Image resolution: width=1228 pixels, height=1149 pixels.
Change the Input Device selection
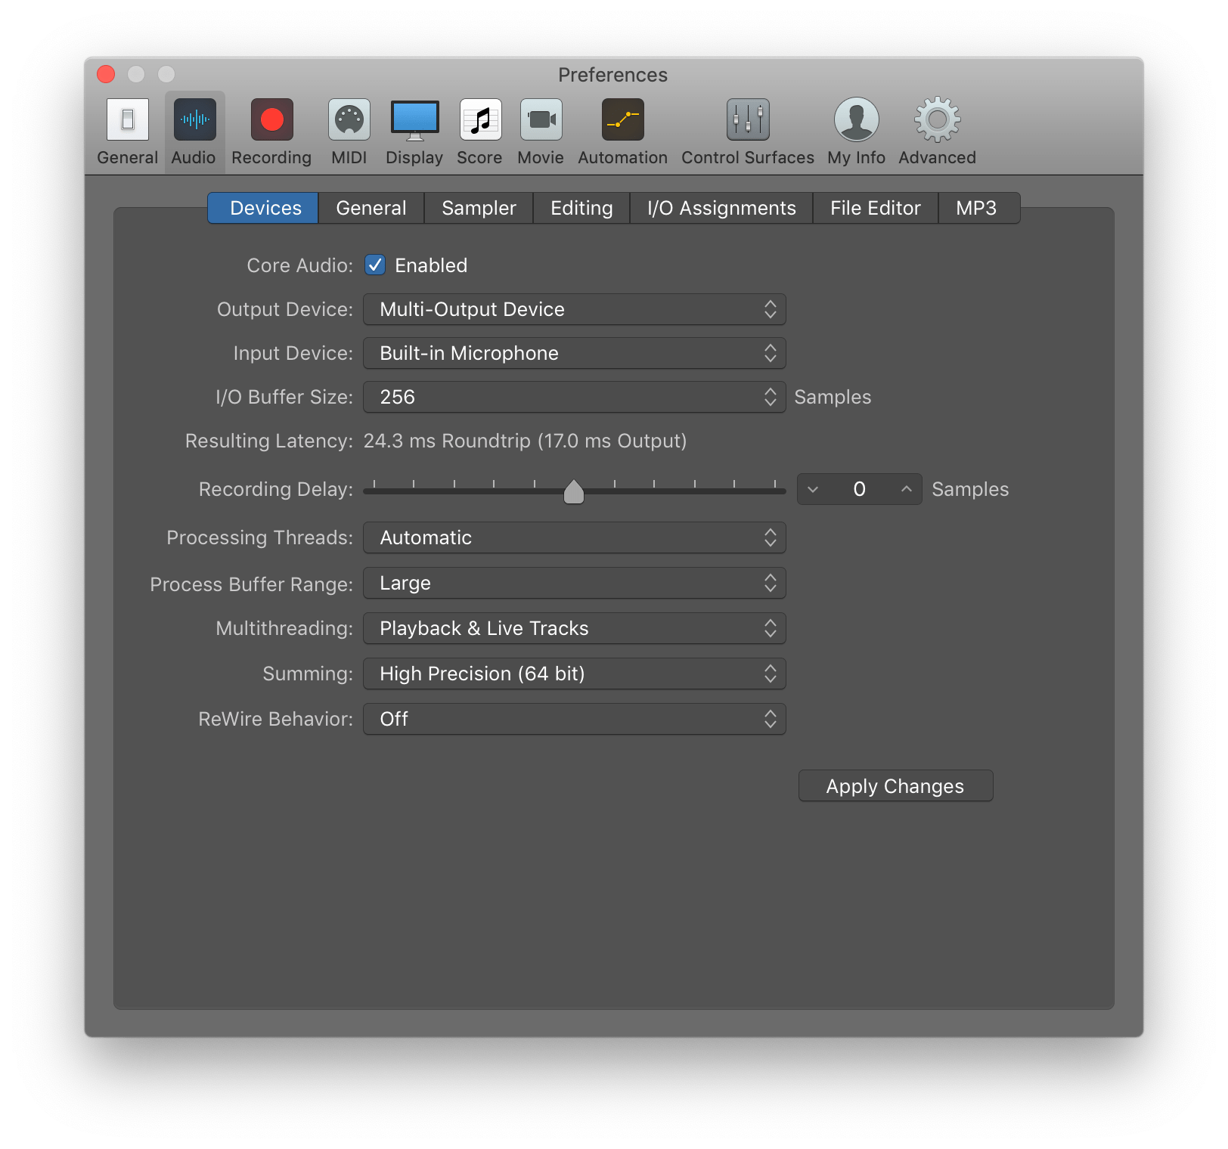coord(574,353)
